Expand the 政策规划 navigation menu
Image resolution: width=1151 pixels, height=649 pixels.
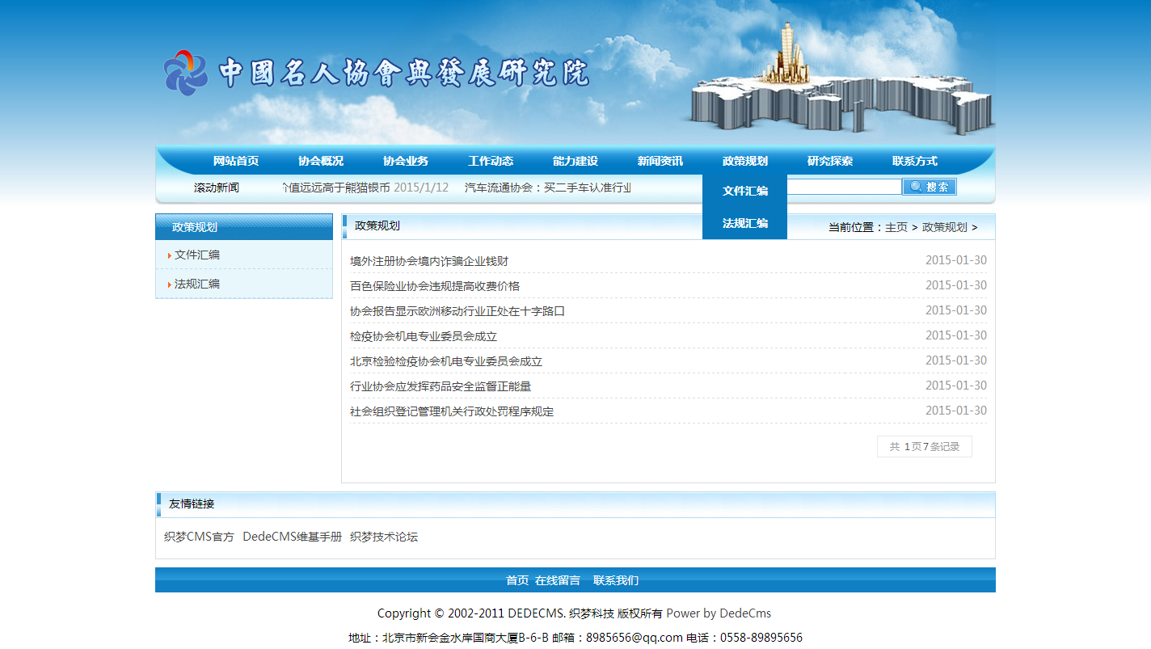[744, 161]
